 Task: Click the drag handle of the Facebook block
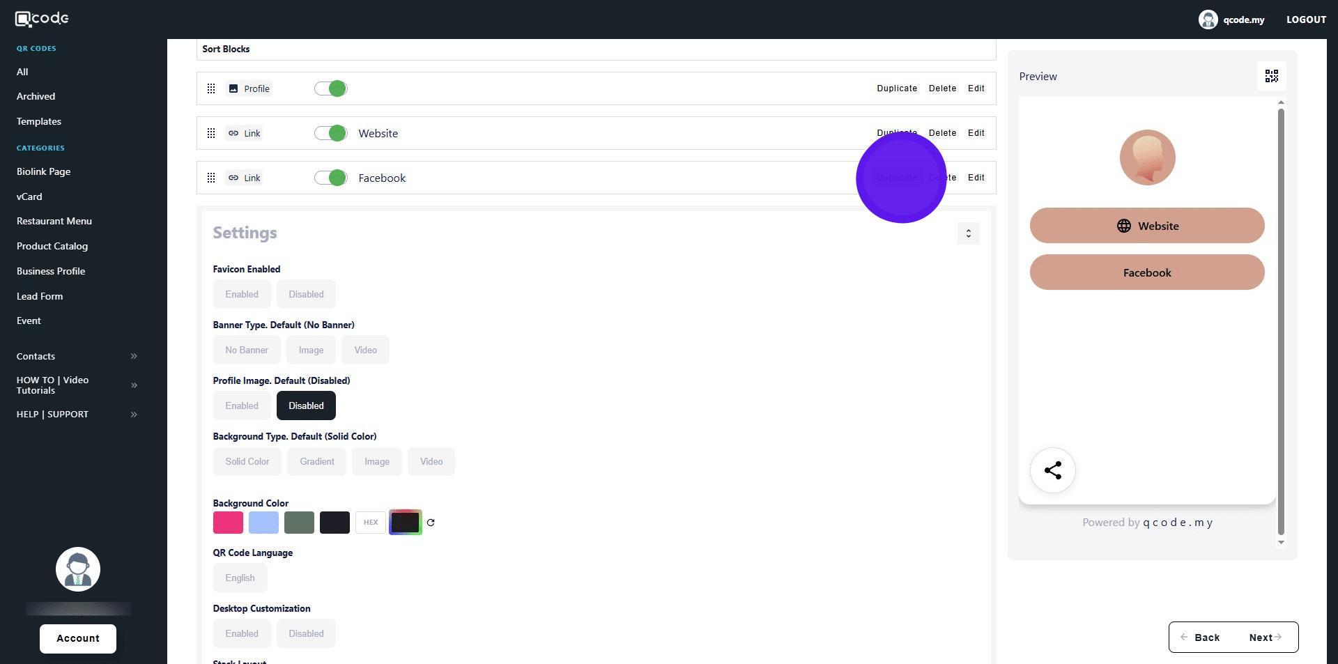211,178
